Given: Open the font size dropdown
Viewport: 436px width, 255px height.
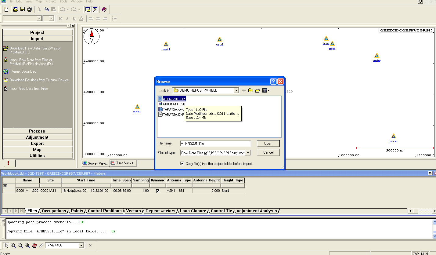Looking at the screenshot, I should click(x=51, y=19).
